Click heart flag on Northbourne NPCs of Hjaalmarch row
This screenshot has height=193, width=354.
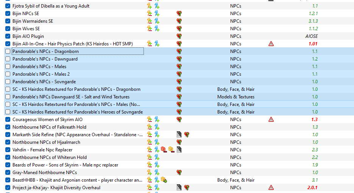179,142
